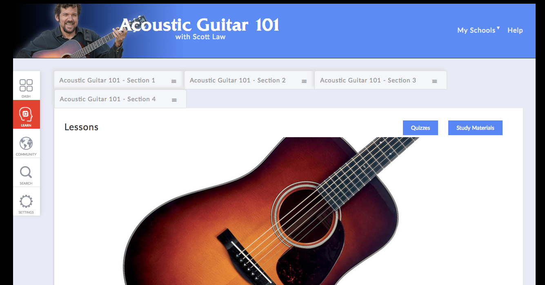Click the Acoustic Guitar 101 banner title

pos(200,25)
